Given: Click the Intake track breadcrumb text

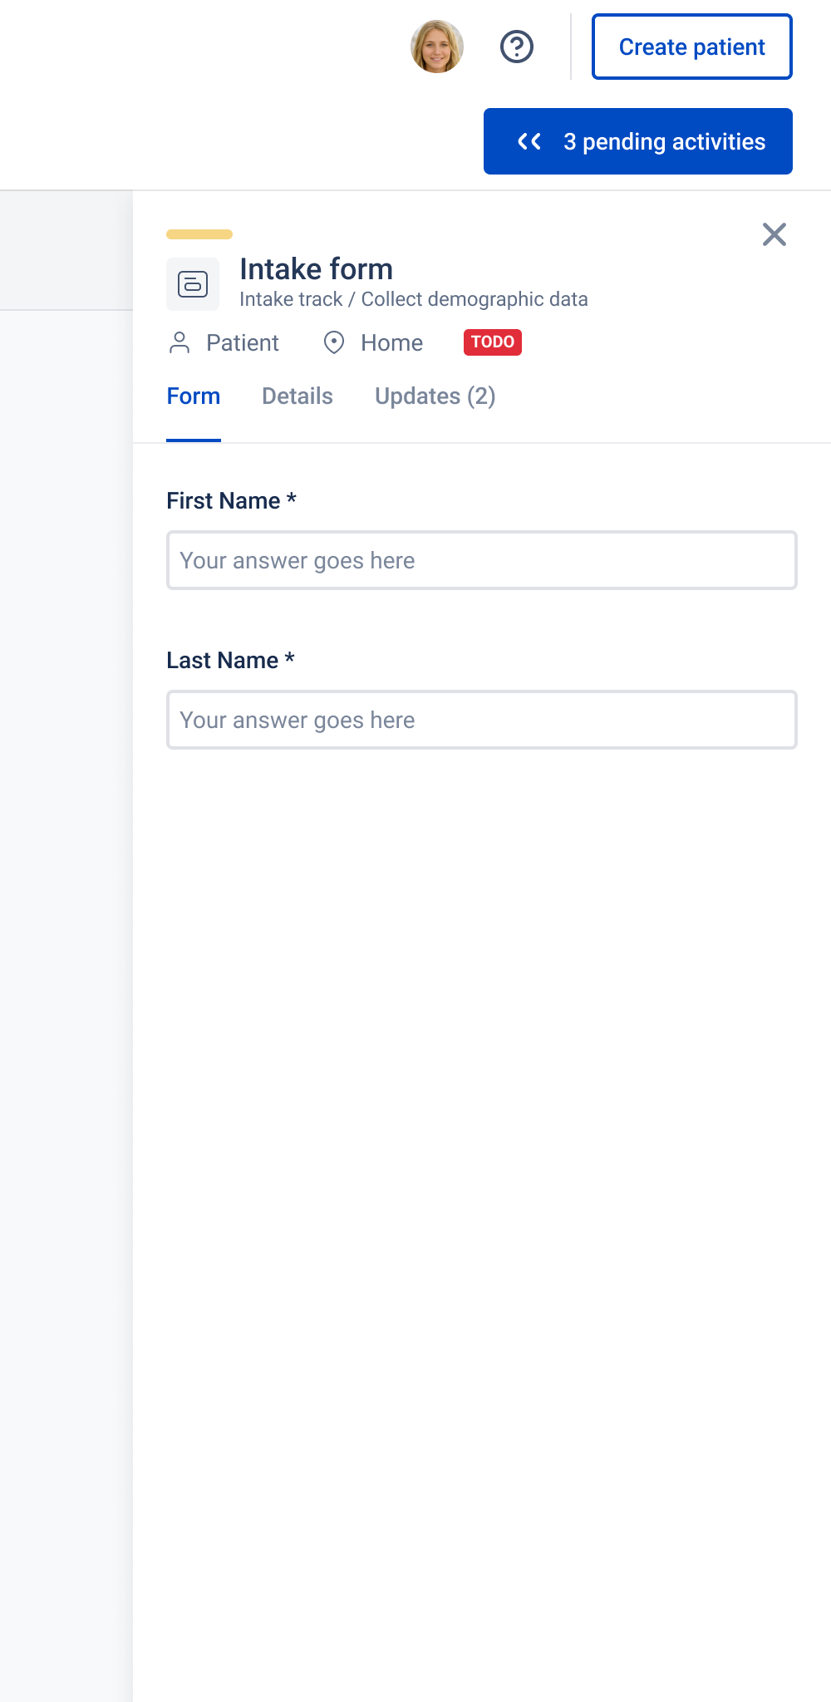Looking at the screenshot, I should [291, 299].
